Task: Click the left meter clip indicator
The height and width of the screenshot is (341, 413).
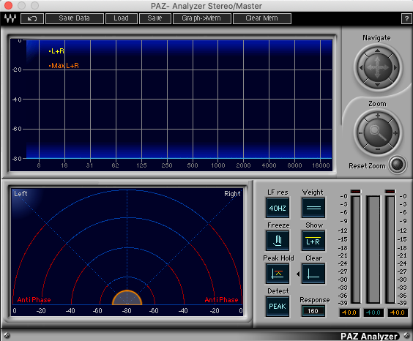Action: click(x=356, y=191)
